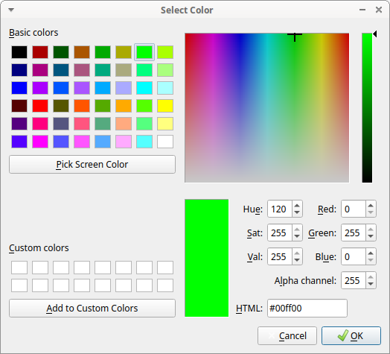Click the Blue value field
The width and height of the screenshot is (390, 354).
click(354, 256)
